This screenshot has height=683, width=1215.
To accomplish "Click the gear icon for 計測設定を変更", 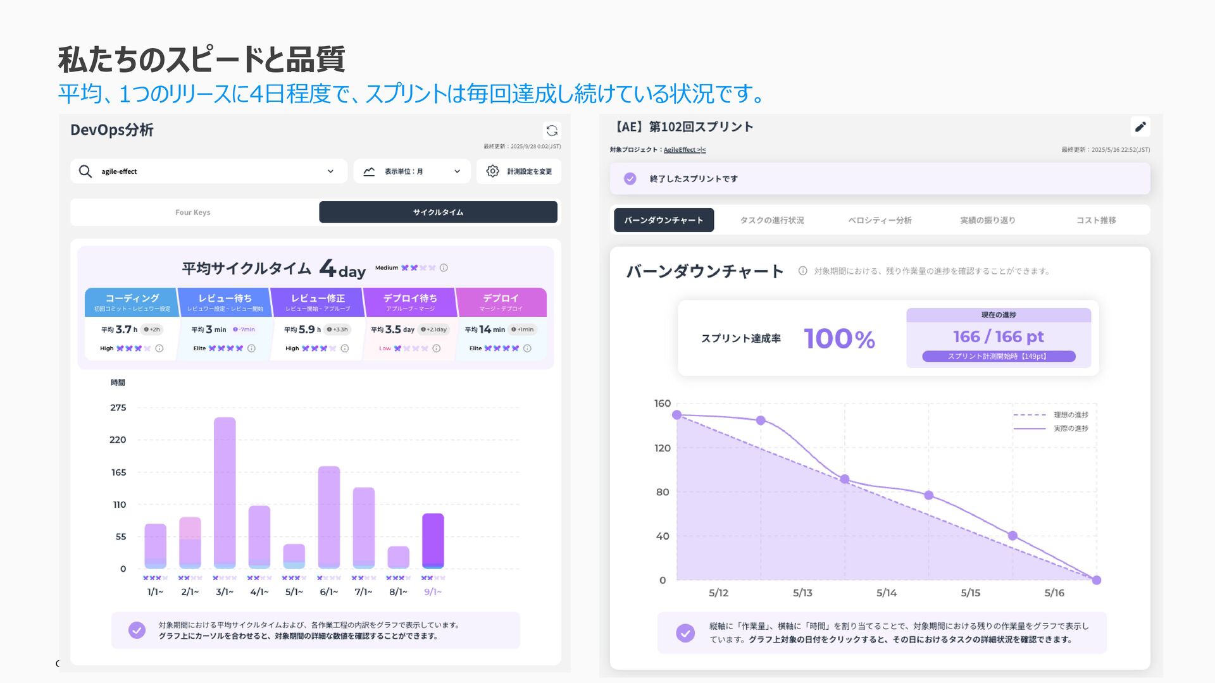I will pyautogui.click(x=493, y=171).
